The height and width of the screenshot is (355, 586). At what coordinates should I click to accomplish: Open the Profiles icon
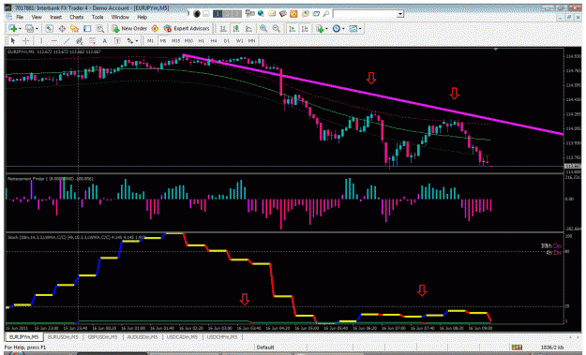29,28
